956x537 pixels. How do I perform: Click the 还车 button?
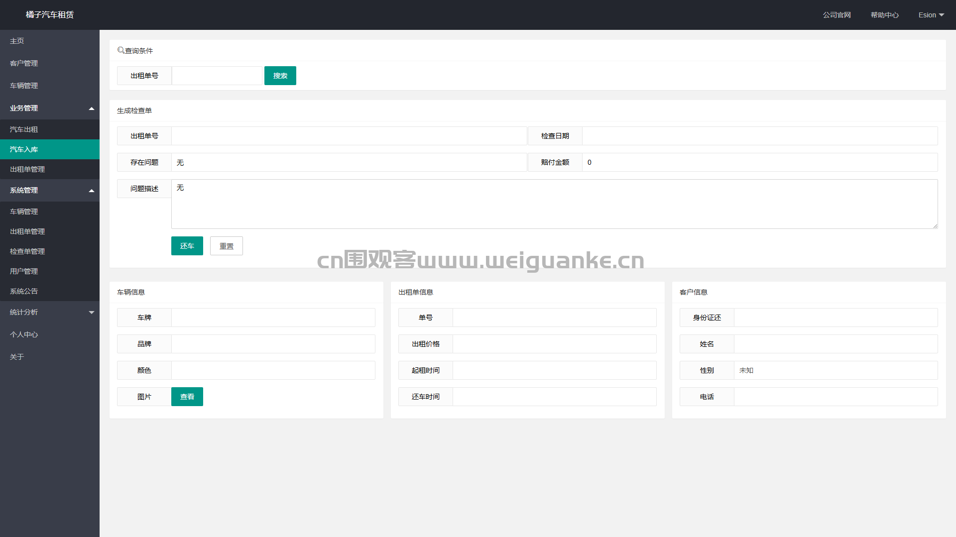[x=187, y=246]
